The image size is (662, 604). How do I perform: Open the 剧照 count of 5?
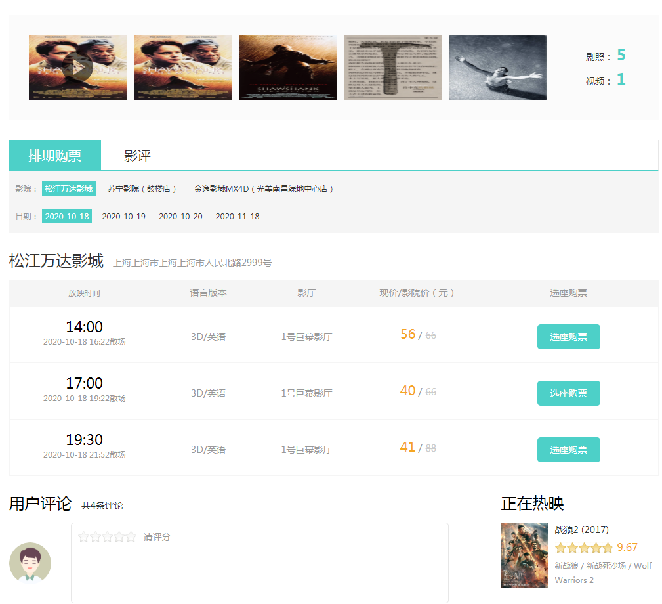[x=621, y=55]
